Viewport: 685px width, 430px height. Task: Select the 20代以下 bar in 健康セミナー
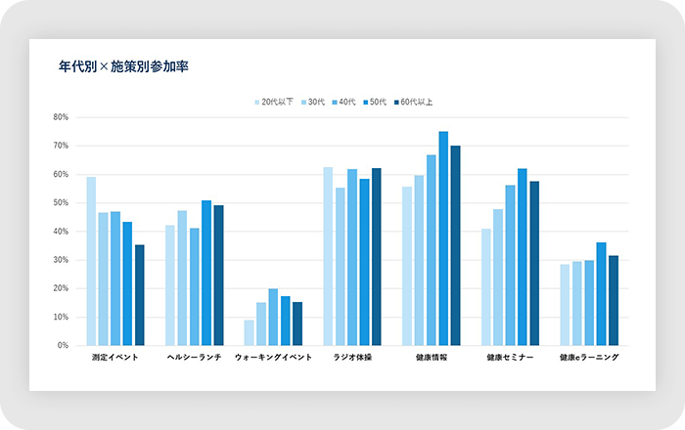click(x=486, y=287)
